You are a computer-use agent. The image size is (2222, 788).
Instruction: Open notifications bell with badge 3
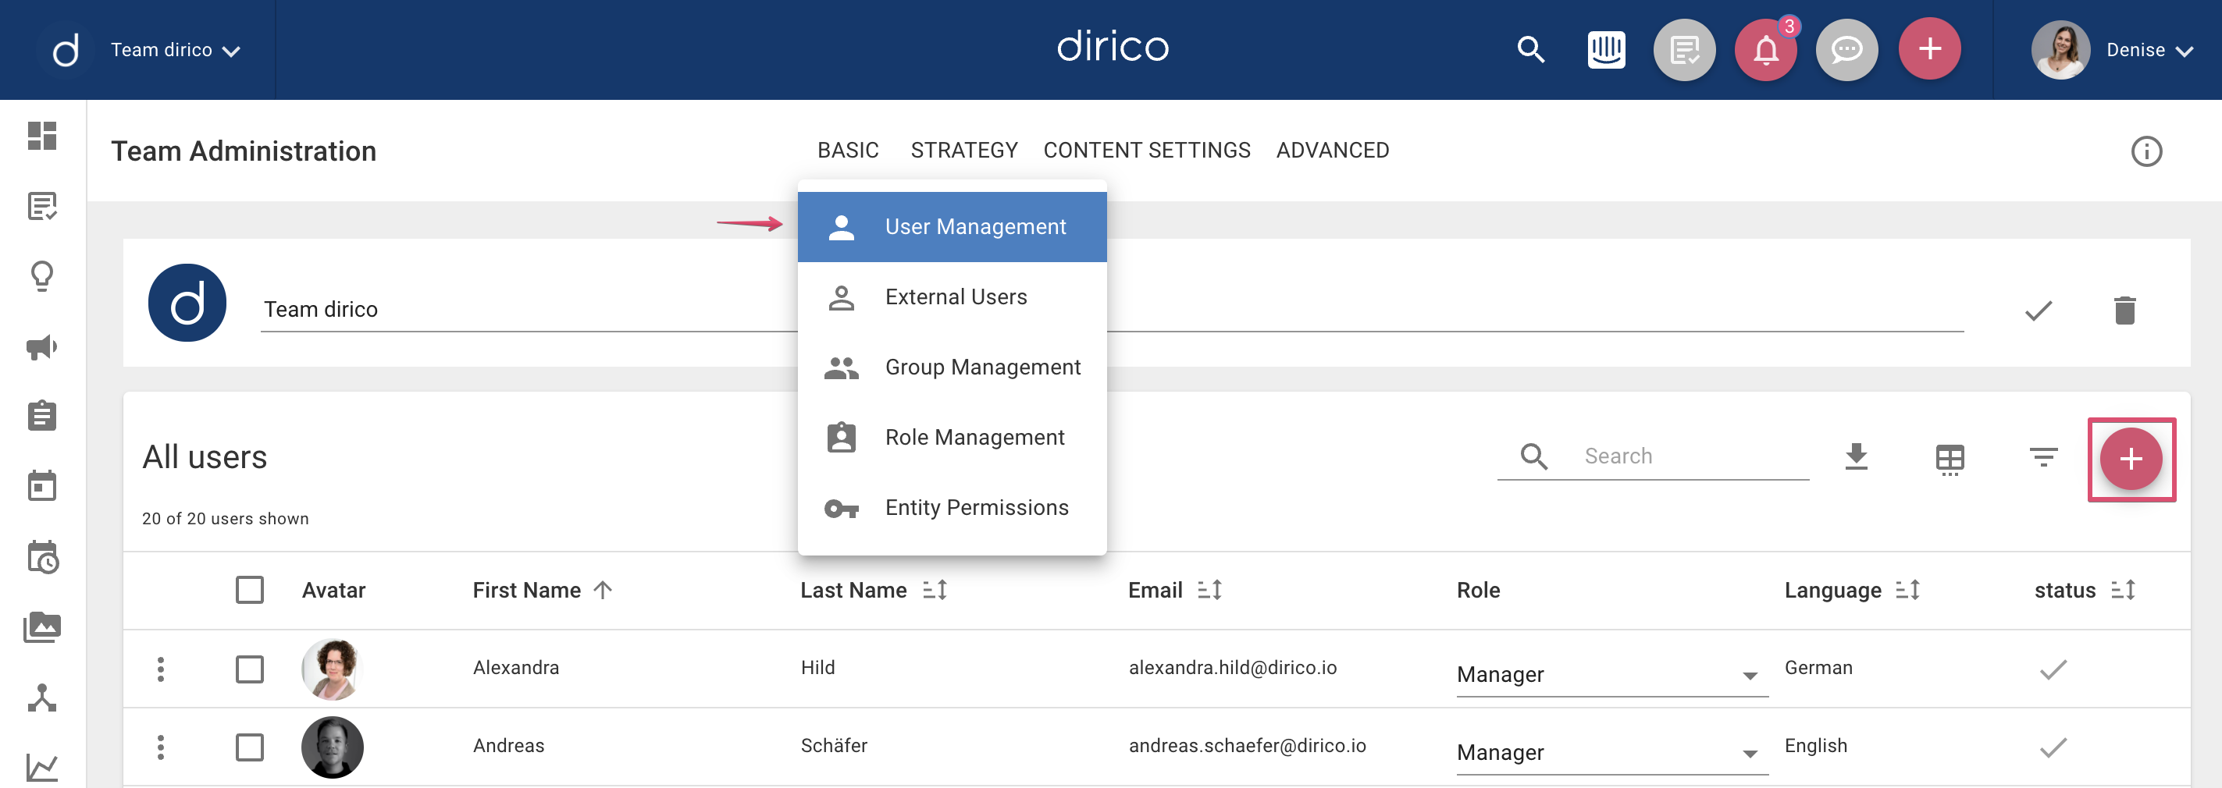coord(1766,50)
